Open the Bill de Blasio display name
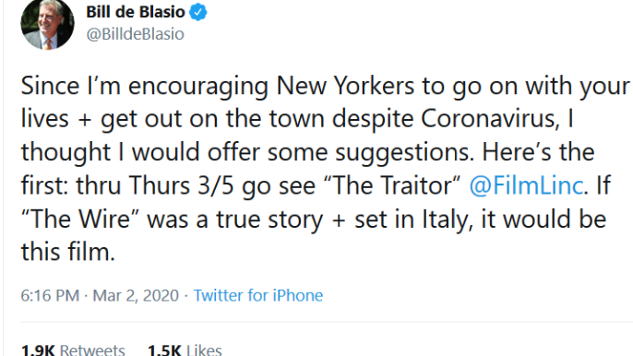Image resolution: width=633 pixels, height=356 pixels. pos(136,12)
